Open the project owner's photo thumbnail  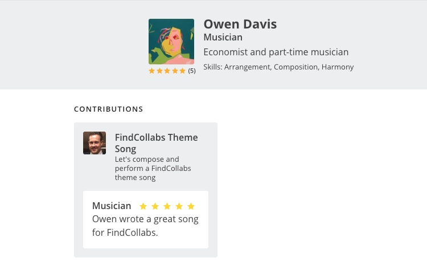tap(95, 143)
